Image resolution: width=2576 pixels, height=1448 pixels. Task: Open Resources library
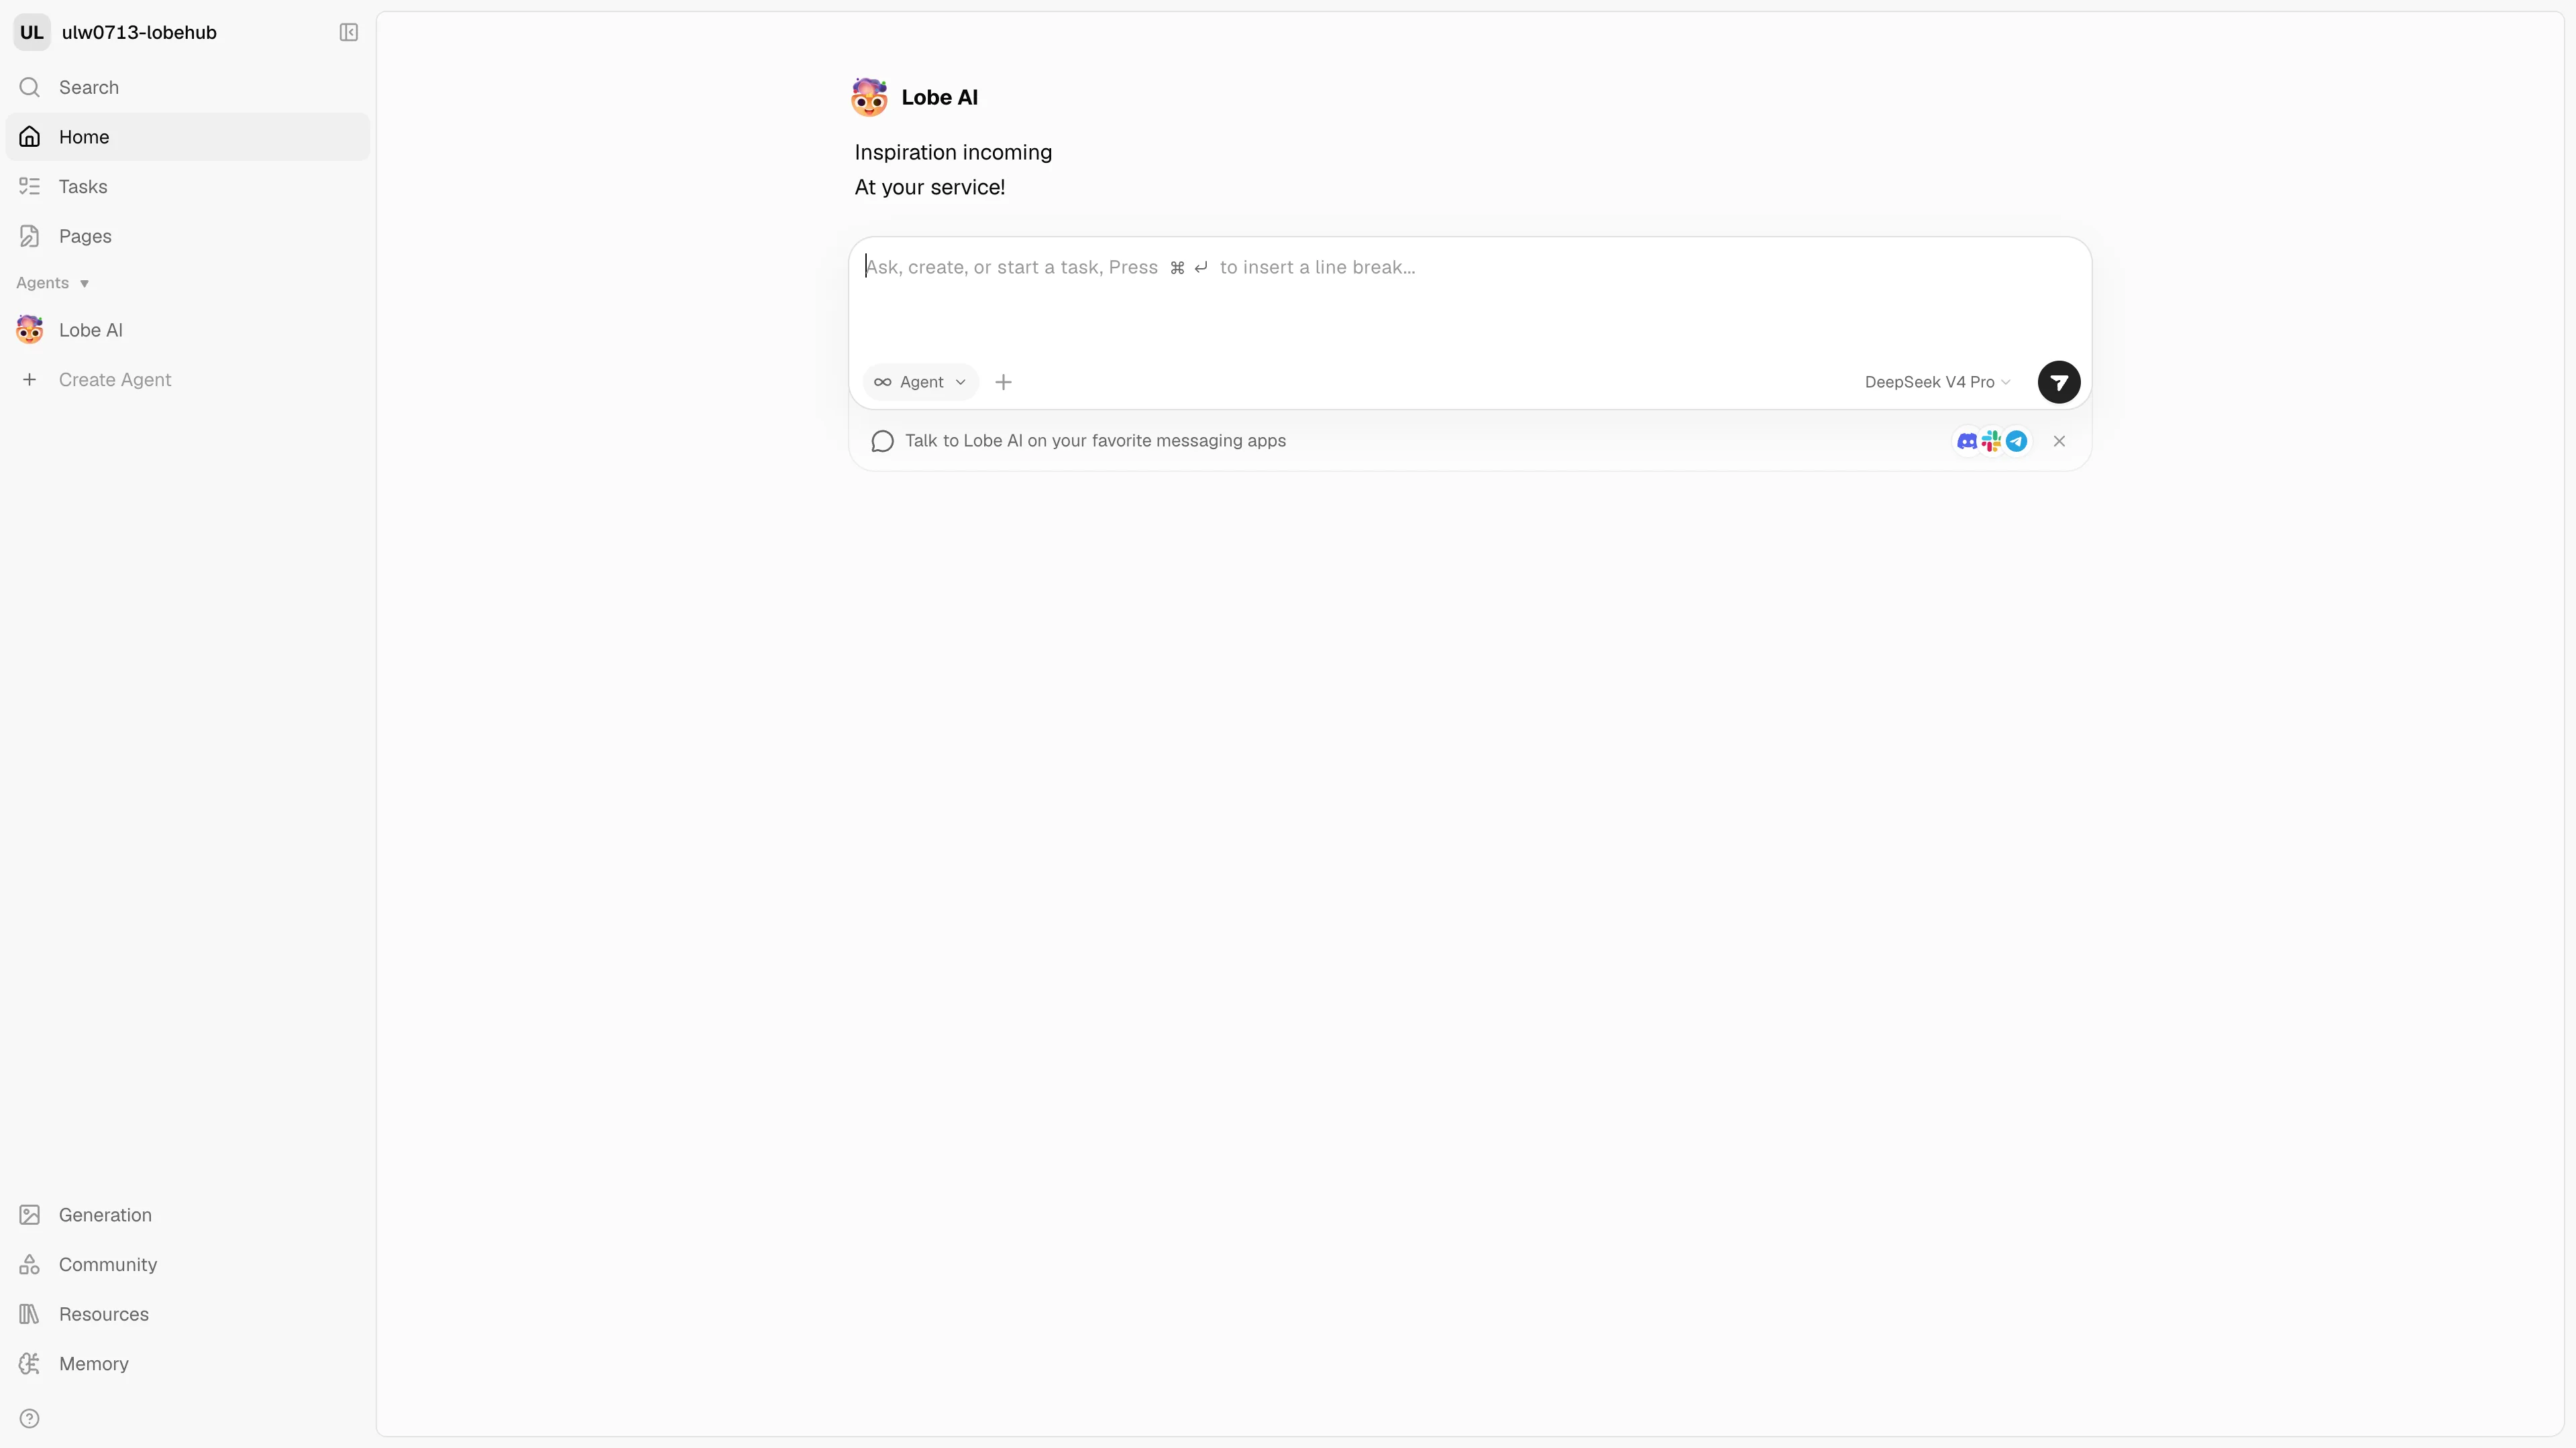point(188,1314)
